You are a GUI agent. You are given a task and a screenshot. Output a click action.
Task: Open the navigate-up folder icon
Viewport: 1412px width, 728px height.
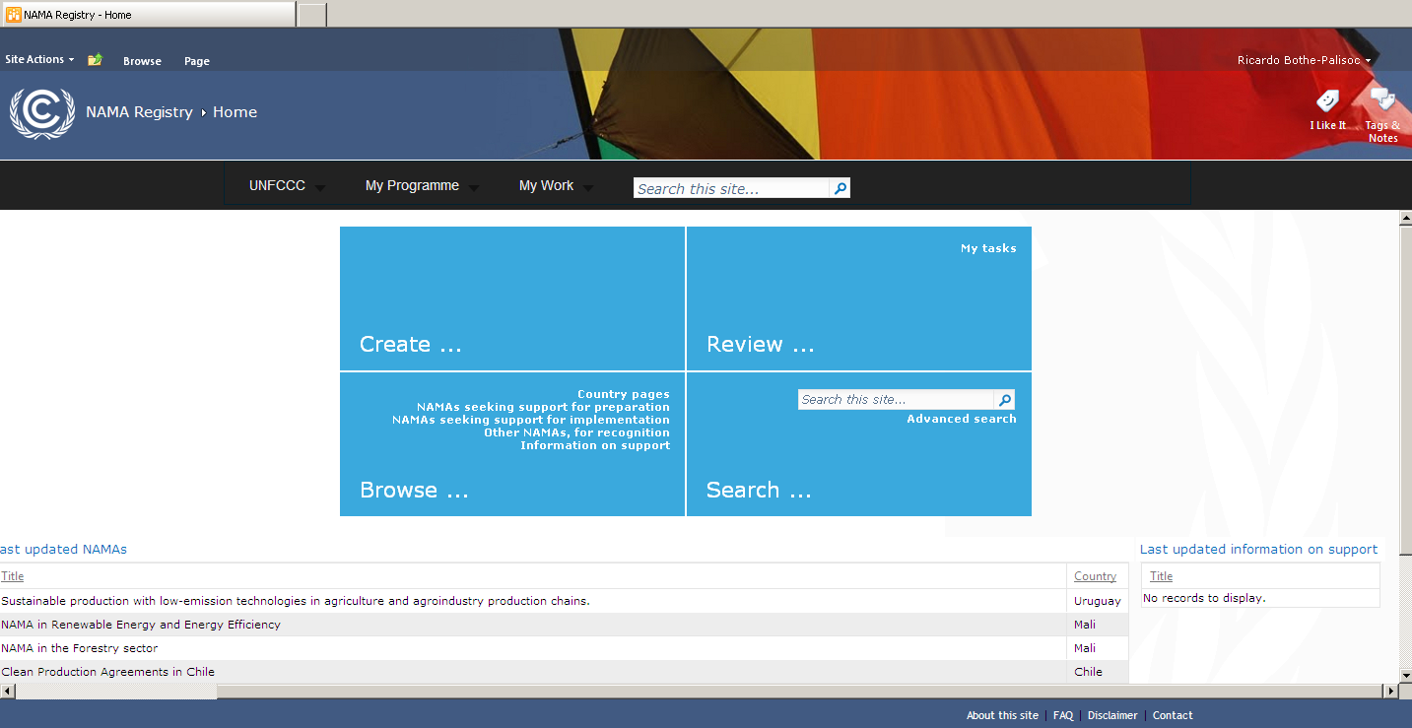[x=95, y=60]
